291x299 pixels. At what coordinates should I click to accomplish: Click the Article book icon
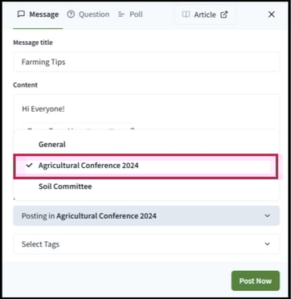coord(186,14)
